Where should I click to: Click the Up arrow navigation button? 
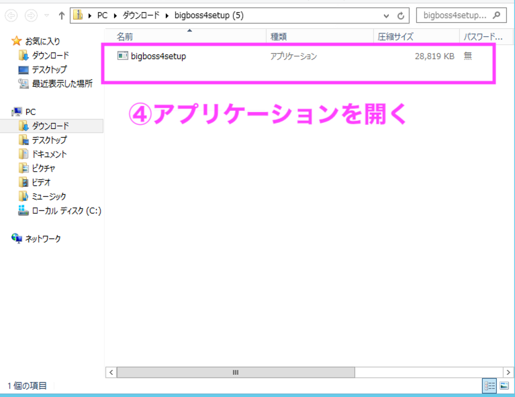pos(62,15)
